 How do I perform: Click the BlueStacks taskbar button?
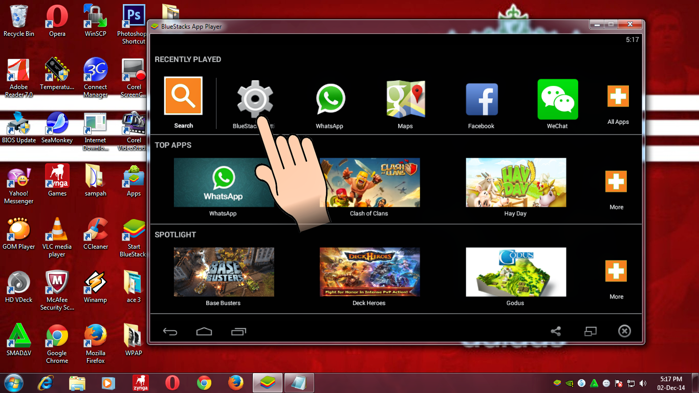pos(268,383)
